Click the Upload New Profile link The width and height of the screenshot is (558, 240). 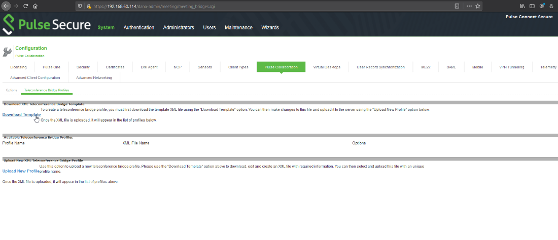(21, 171)
